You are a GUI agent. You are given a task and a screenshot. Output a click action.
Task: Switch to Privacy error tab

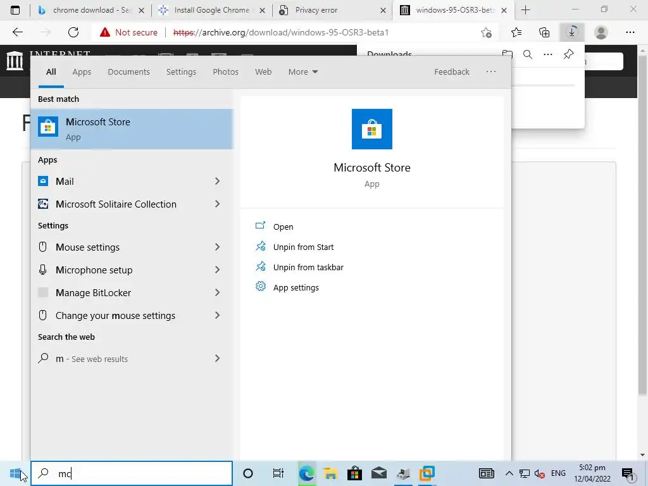[333, 10]
